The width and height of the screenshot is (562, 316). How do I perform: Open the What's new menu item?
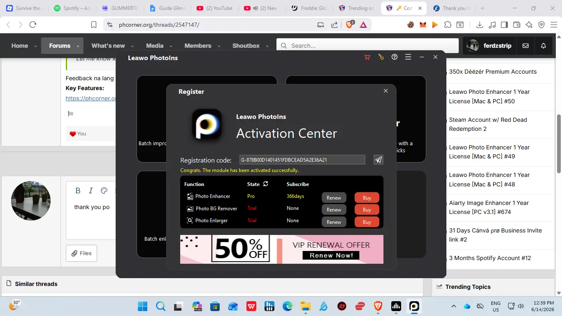tap(108, 46)
